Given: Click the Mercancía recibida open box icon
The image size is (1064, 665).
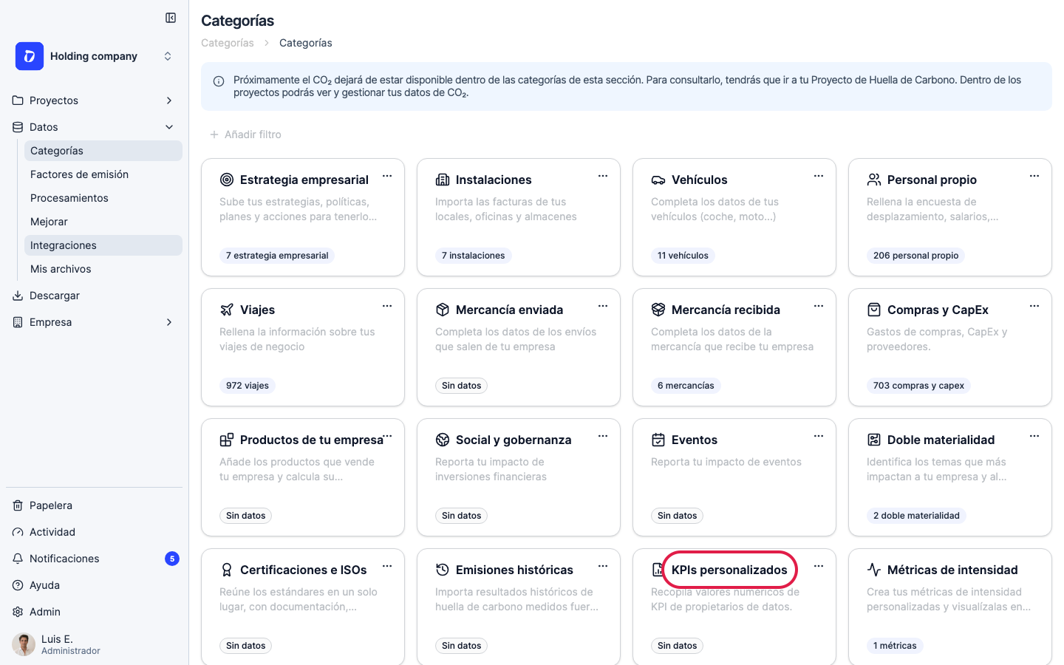Looking at the screenshot, I should [x=658, y=310].
